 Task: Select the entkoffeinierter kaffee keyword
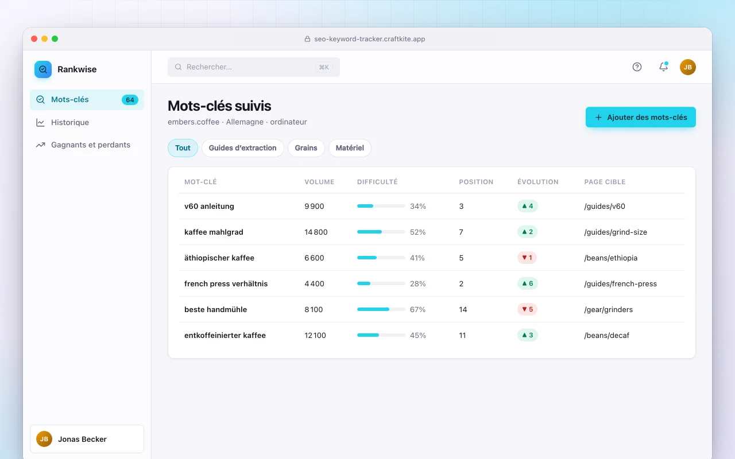click(x=225, y=335)
